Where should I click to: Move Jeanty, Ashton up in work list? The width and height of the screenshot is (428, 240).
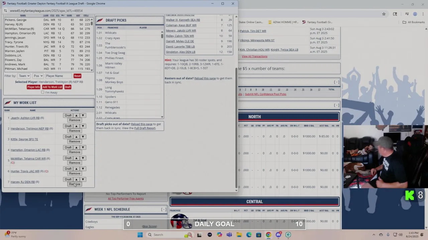[x=76, y=115]
